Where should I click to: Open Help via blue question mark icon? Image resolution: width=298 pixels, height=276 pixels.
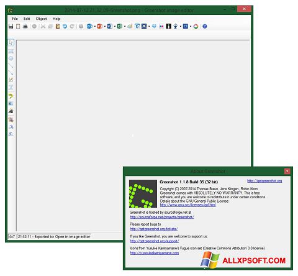205,26
